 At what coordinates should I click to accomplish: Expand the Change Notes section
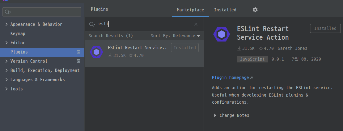pos(215,115)
